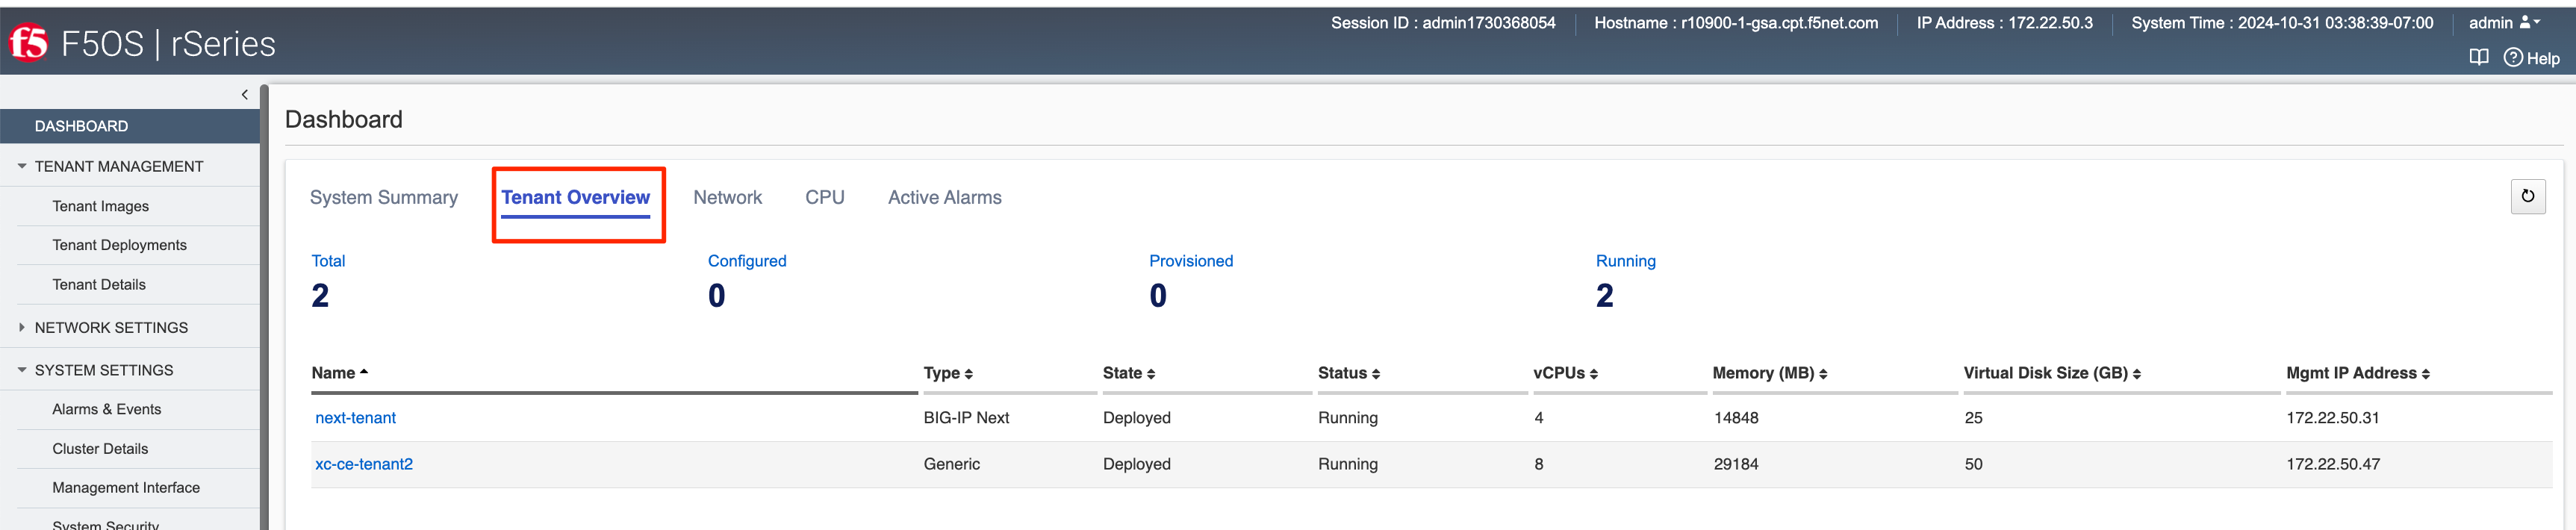Click the BIG-IP Next type cell
The image size is (2576, 530).
[966, 418]
